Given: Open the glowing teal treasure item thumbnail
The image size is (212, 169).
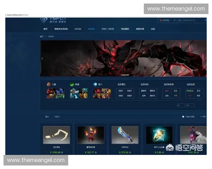Looking at the screenshot, I should [159, 135].
